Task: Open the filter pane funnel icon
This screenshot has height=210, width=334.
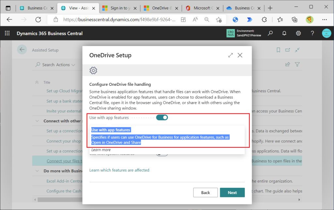Action: (x=297, y=64)
